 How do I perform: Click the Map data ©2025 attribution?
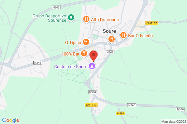point(174,122)
